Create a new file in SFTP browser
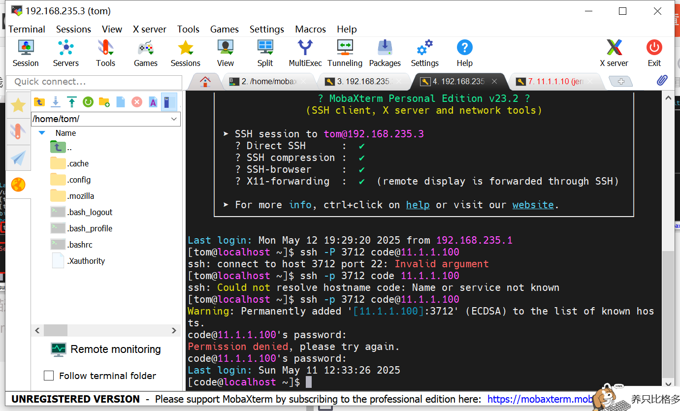Screen dimensions: 680x411 pyautogui.click(x=121, y=102)
